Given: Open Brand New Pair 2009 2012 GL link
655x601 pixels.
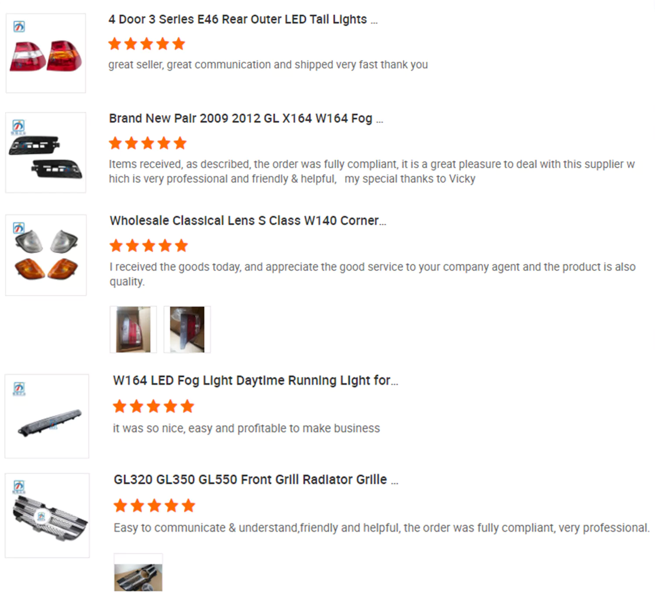Looking at the screenshot, I should pyautogui.click(x=246, y=118).
